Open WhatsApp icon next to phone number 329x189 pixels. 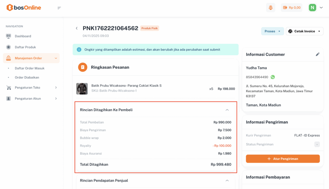tap(273, 77)
